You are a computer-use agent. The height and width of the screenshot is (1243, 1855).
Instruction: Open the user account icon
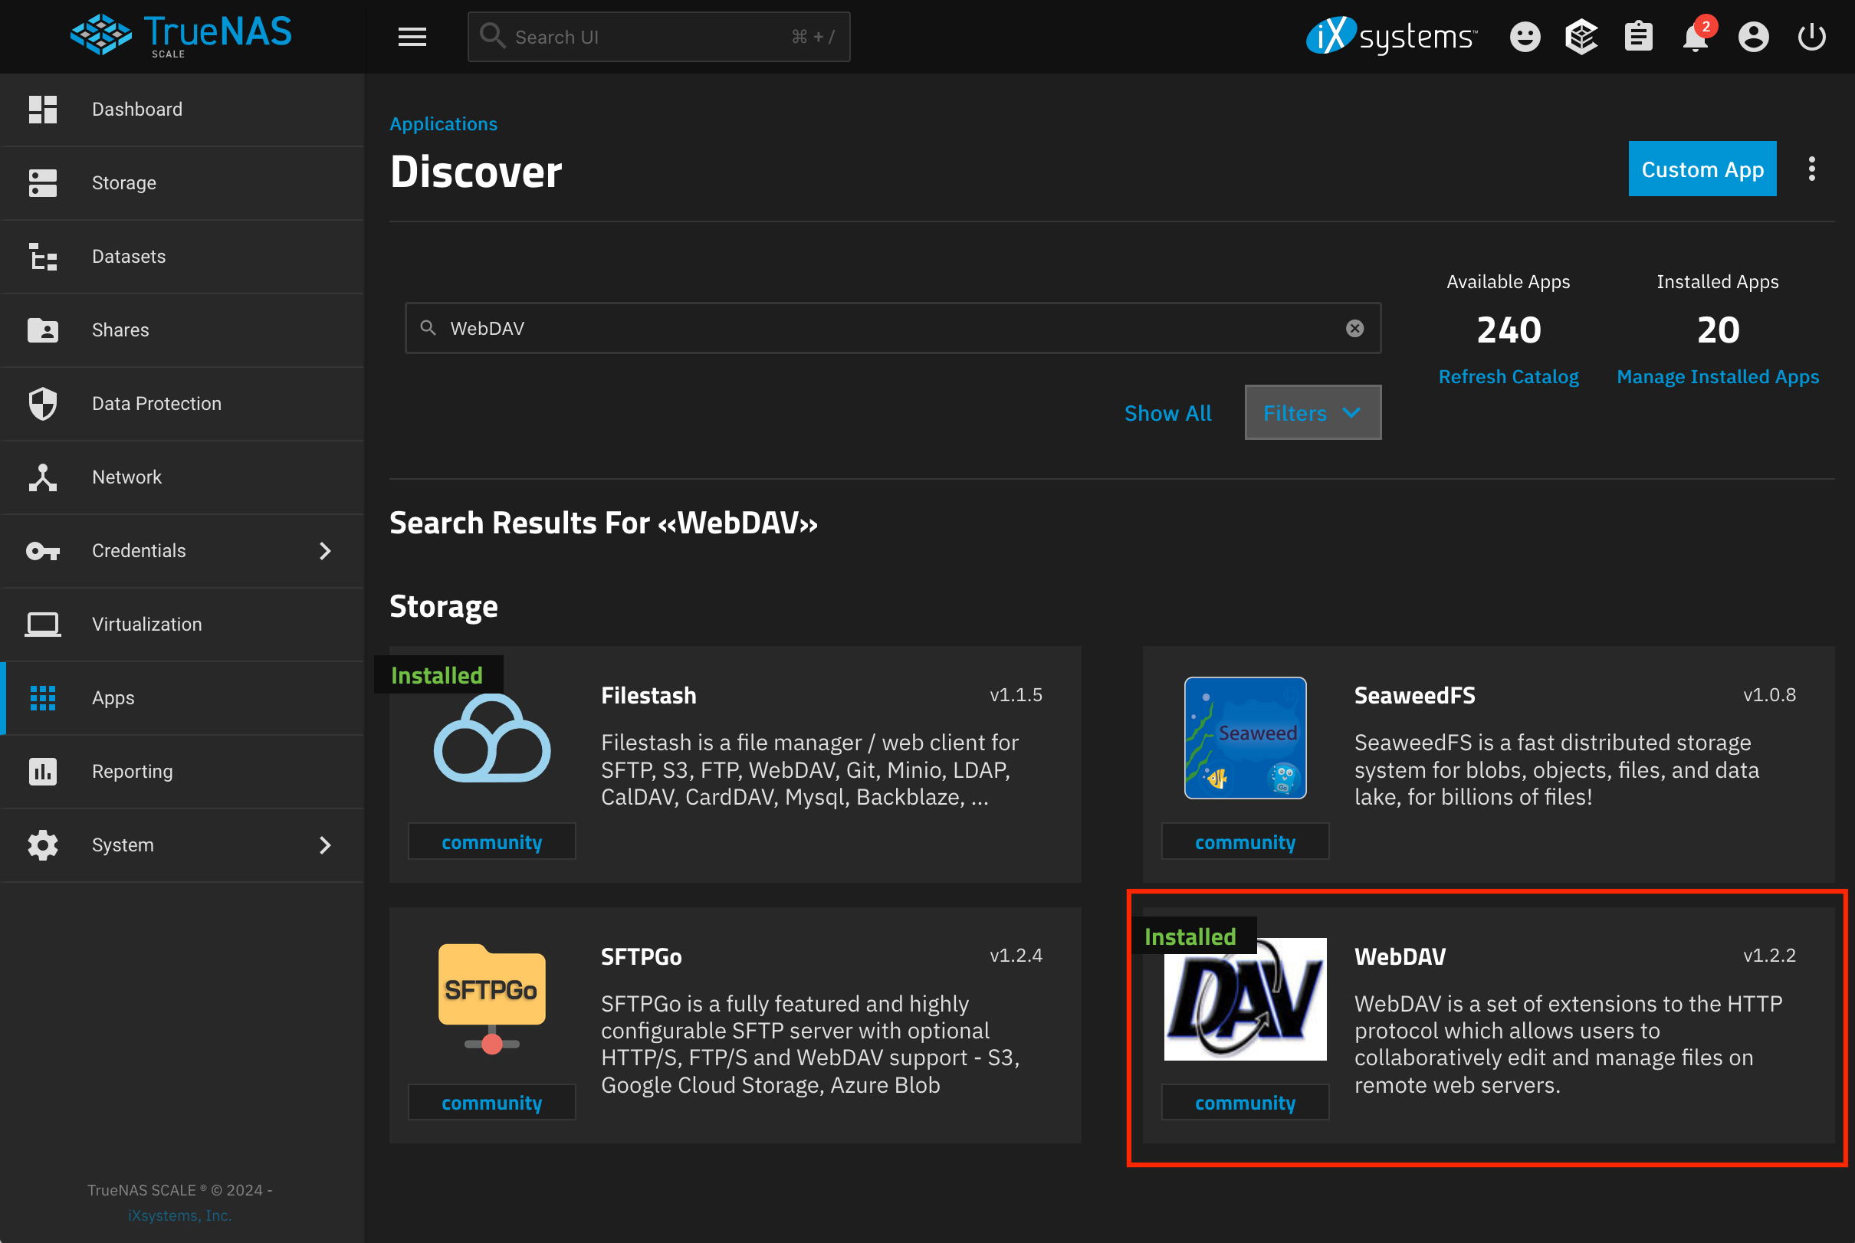point(1754,37)
